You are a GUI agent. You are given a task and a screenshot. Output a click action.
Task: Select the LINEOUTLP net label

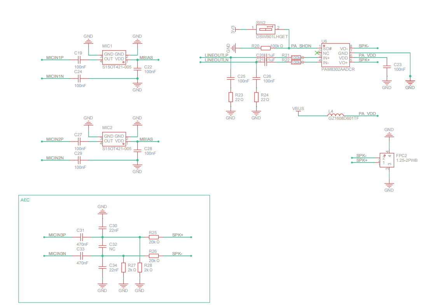pyautogui.click(x=216, y=56)
